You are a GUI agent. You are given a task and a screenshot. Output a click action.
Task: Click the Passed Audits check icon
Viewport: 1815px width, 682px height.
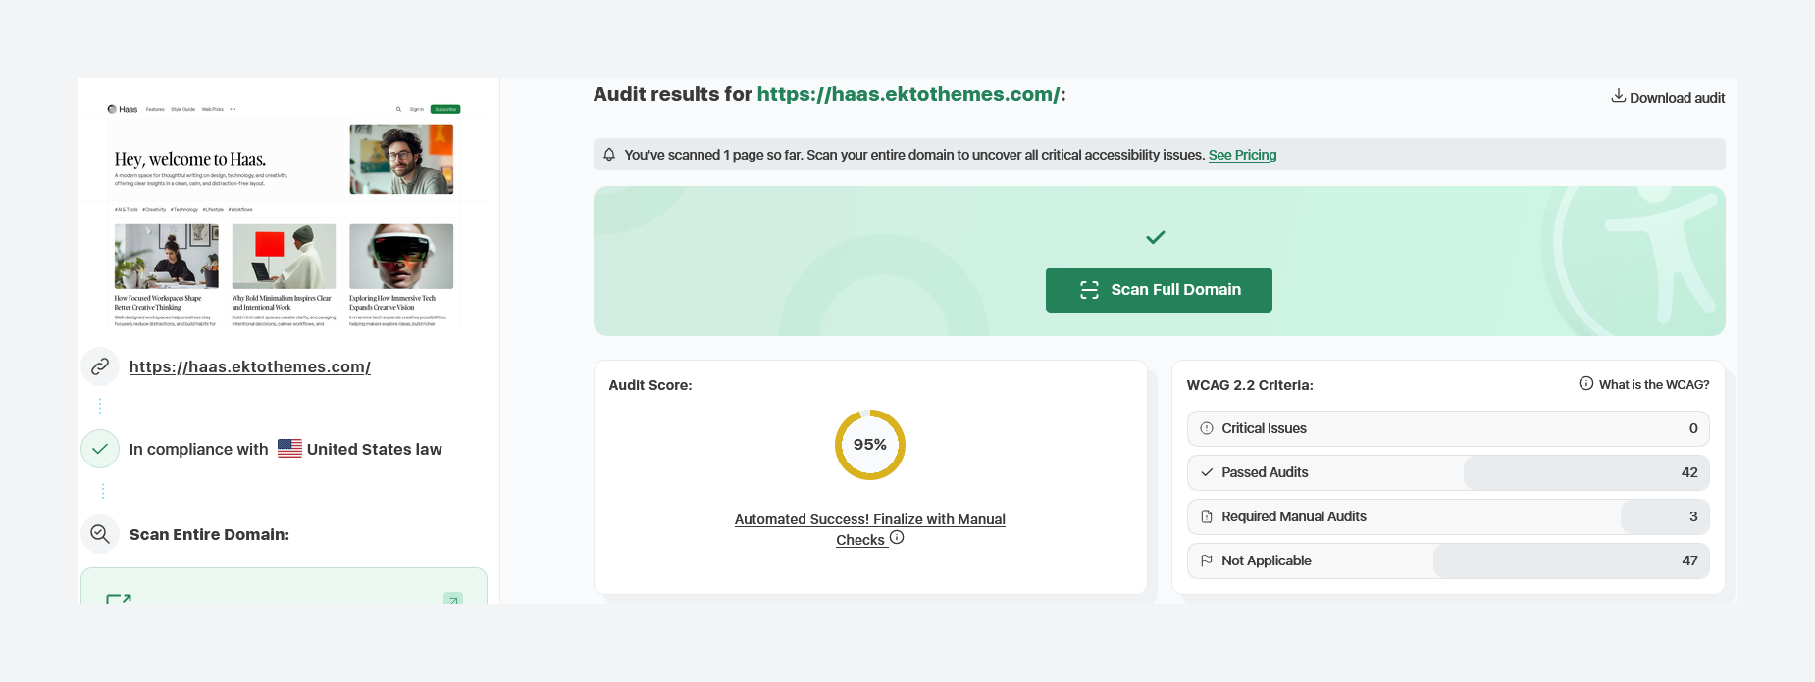[1207, 472]
